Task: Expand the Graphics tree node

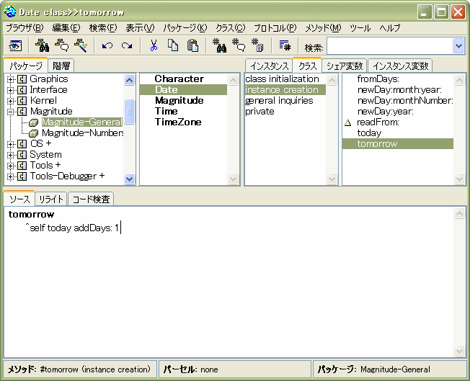Action: point(11,79)
